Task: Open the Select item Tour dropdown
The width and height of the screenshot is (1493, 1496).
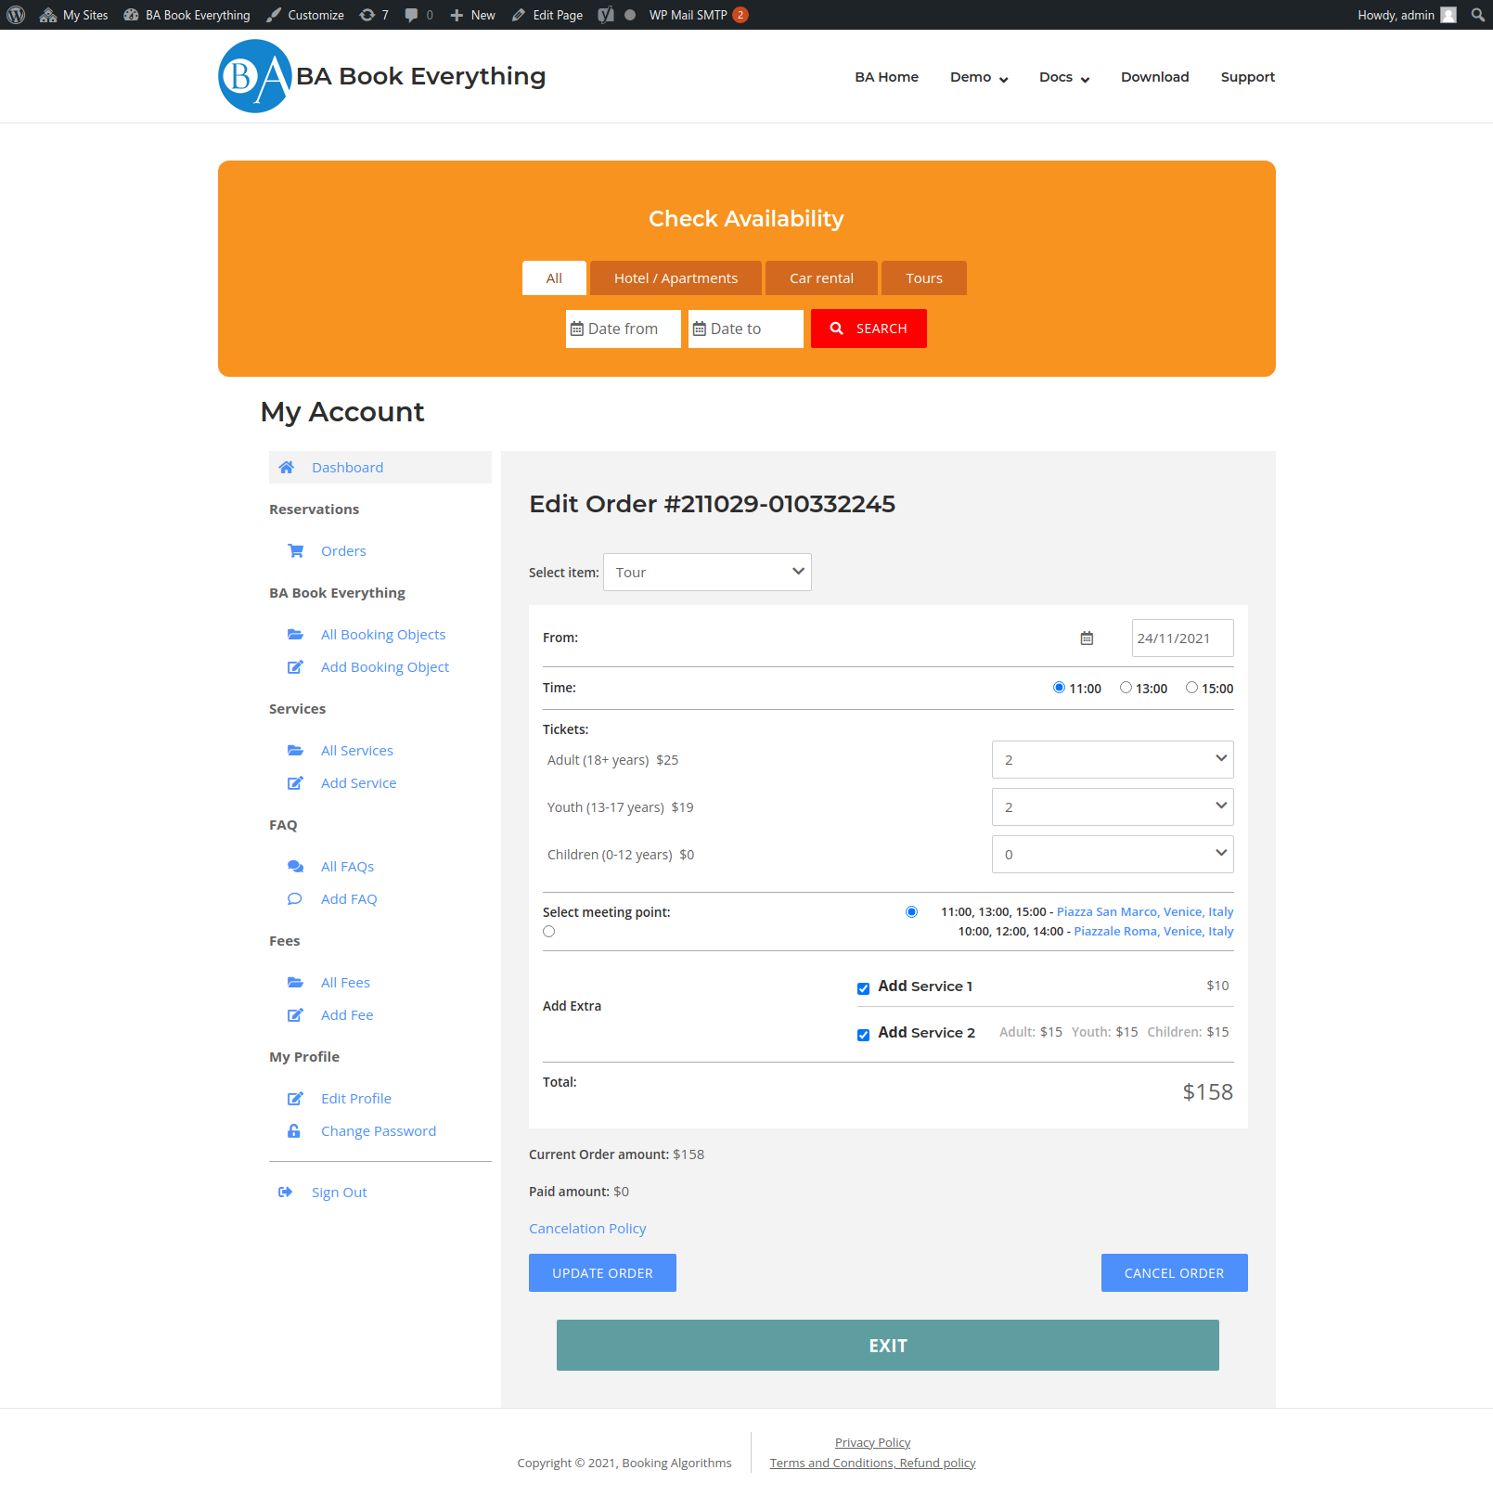Action: (x=707, y=573)
